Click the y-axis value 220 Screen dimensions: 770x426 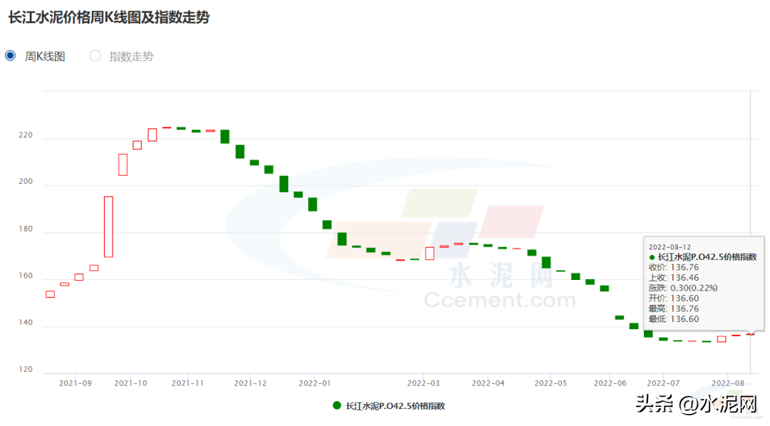pos(26,135)
